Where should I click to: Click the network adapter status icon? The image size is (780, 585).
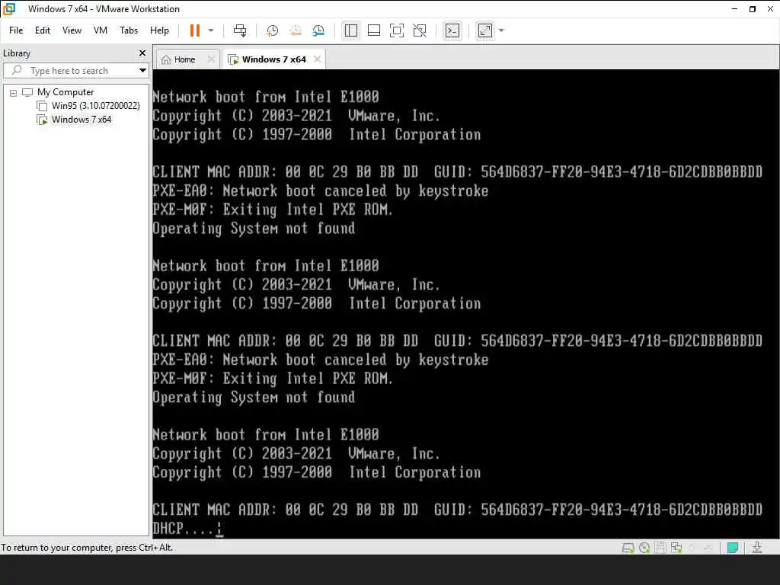point(676,548)
